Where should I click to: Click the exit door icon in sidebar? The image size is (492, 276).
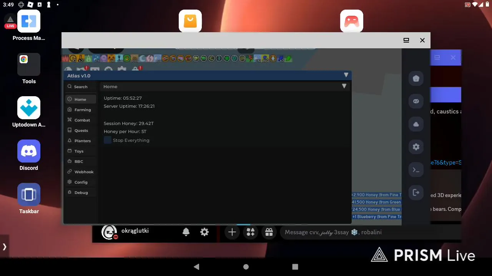416,192
